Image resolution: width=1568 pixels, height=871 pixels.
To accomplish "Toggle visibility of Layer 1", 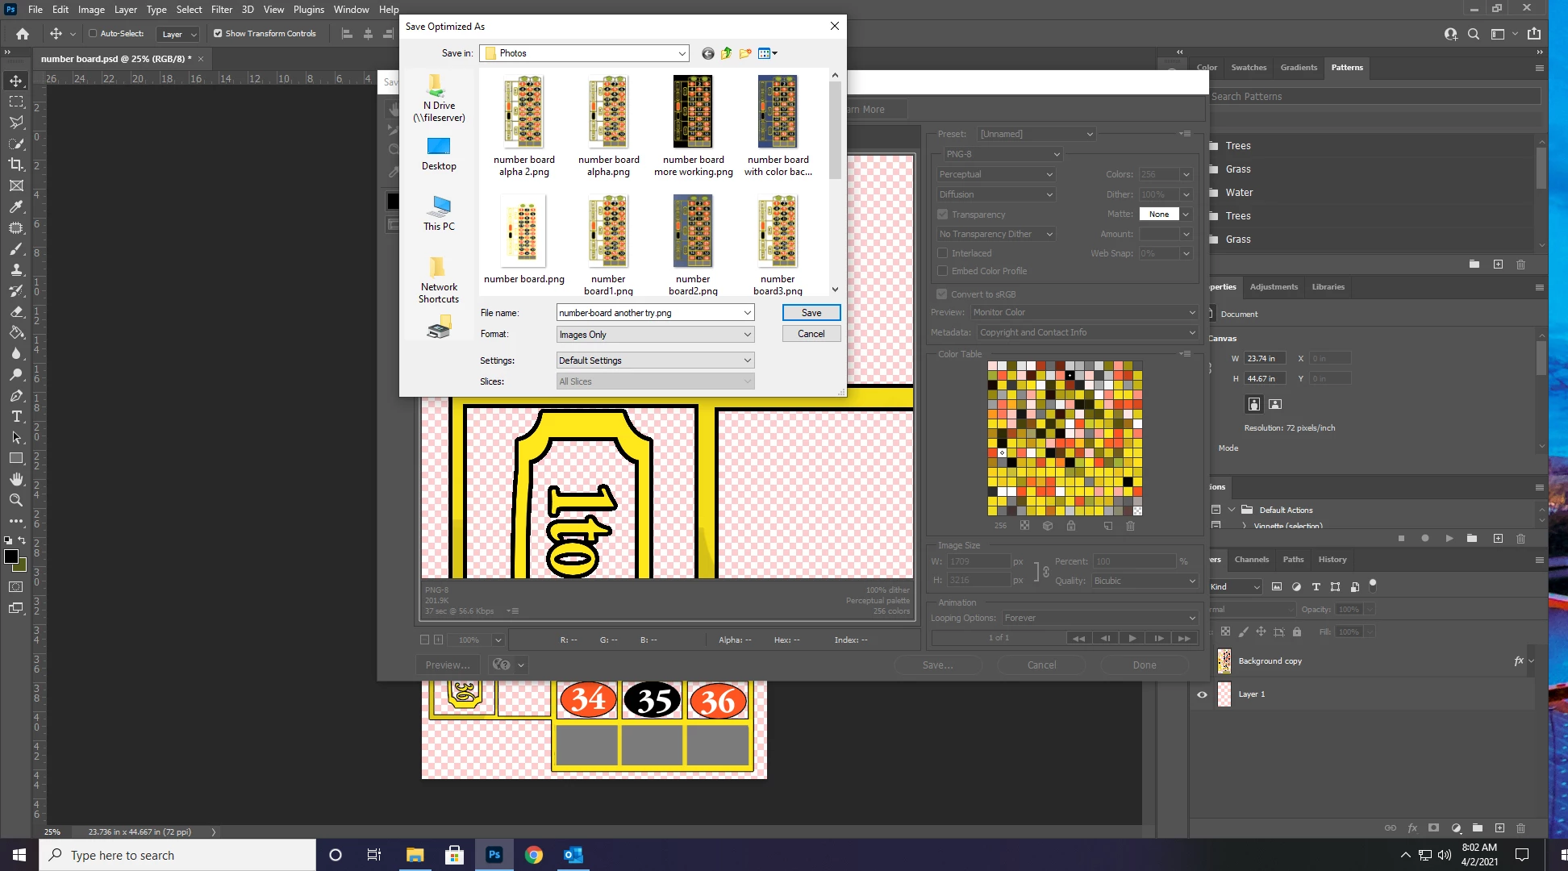I will point(1202,694).
